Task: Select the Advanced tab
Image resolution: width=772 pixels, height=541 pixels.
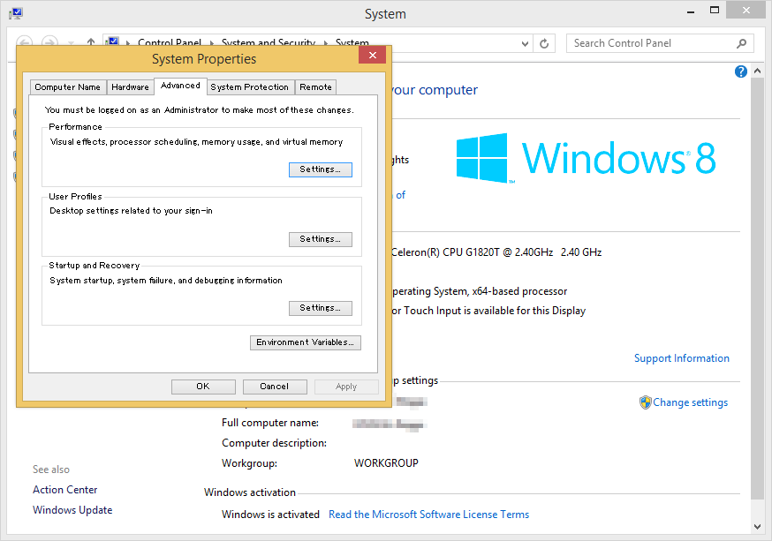Action: click(180, 86)
